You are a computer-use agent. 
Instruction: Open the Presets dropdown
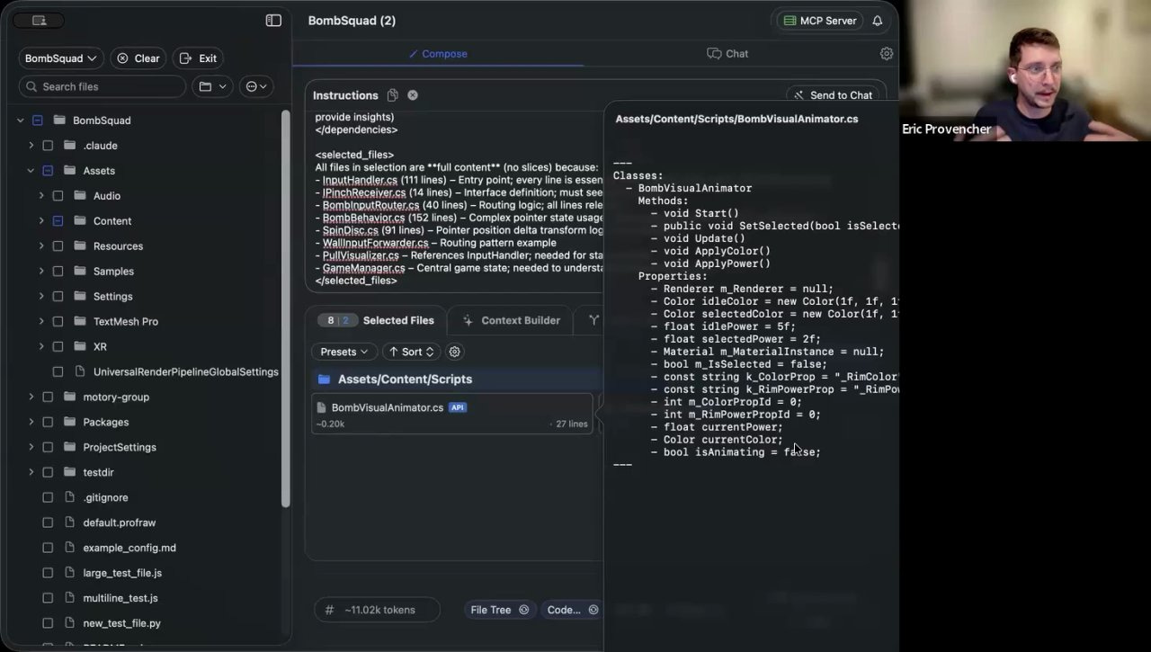[344, 352]
